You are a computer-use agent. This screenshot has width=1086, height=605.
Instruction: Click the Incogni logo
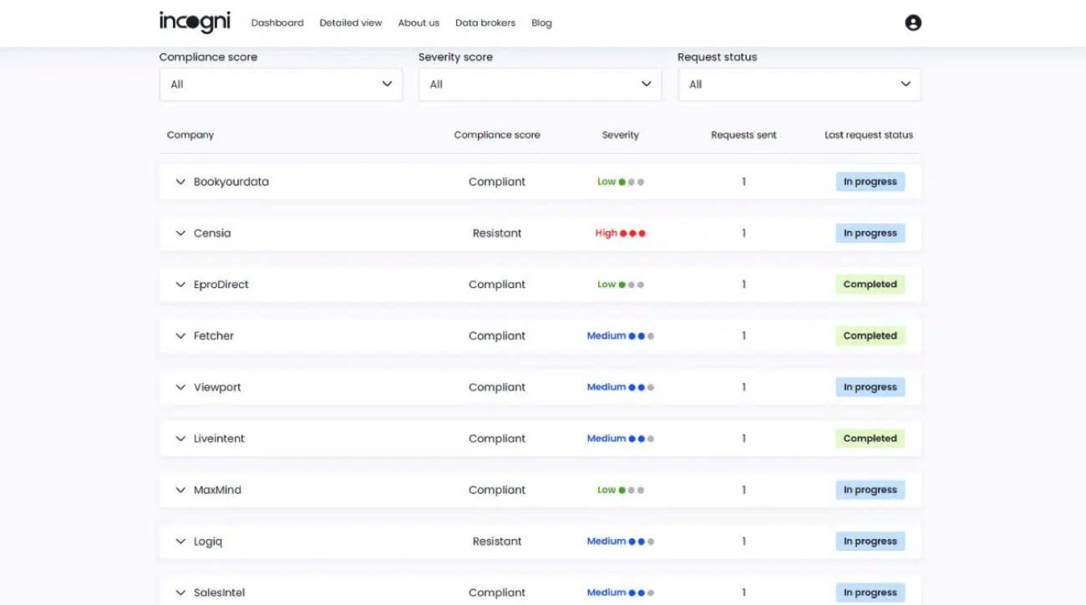[x=195, y=22]
